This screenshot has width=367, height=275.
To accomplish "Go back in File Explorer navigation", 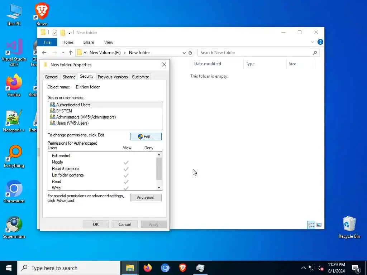I will click(x=44, y=53).
